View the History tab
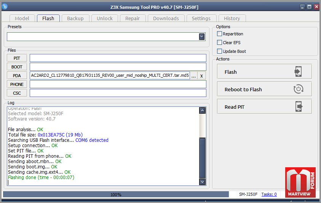Image resolution: width=321 pixels, height=203 pixels. coord(232,18)
